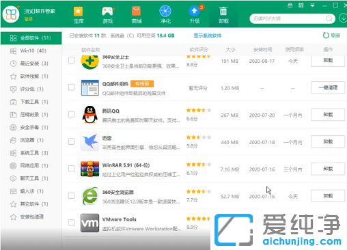Select 聊天工具 (1) category
Image resolution: width=347 pixels, height=250 pixels.
tap(31, 178)
